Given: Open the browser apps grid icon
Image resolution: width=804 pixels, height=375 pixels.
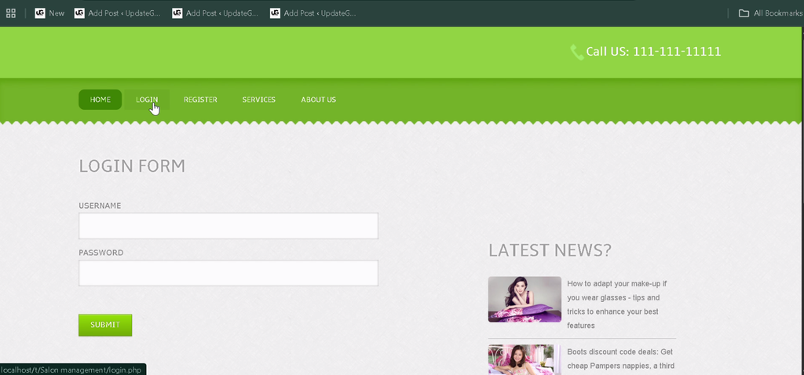Looking at the screenshot, I should pyautogui.click(x=11, y=13).
